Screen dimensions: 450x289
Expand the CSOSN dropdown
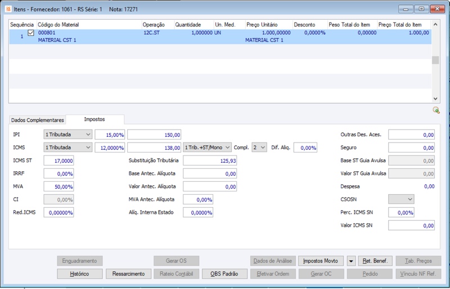click(x=401, y=199)
